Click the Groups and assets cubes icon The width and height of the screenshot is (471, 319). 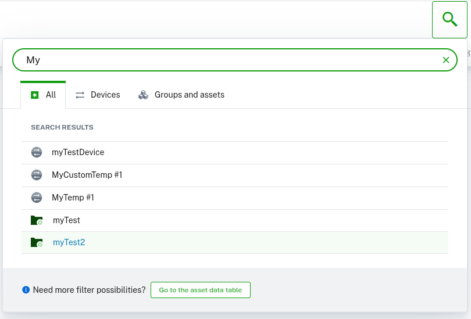coord(144,95)
